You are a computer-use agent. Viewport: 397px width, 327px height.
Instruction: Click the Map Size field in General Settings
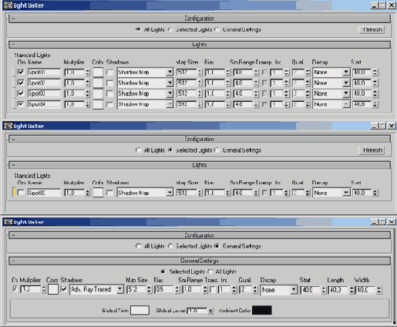tap(136, 289)
